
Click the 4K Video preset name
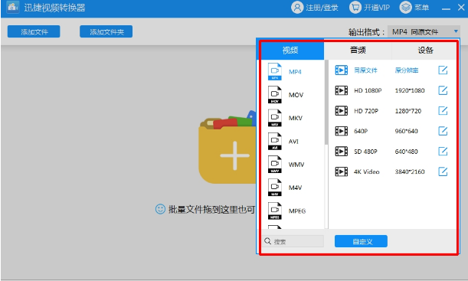(x=367, y=172)
